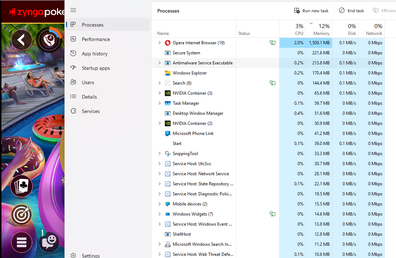396x258 pixels.
Task: Open target challenges icon in Zynga Poker
Action: coord(22,215)
